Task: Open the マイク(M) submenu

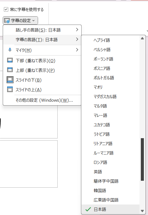Action: 42,50
